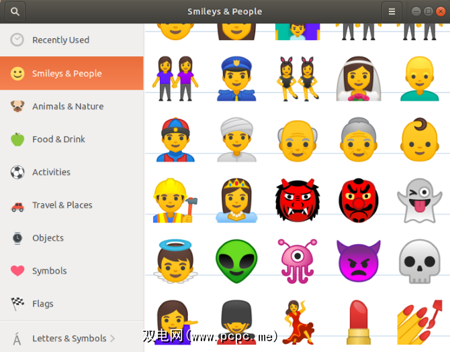Insert construction worker emoji
This screenshot has width=450, height=352.
tap(175, 200)
